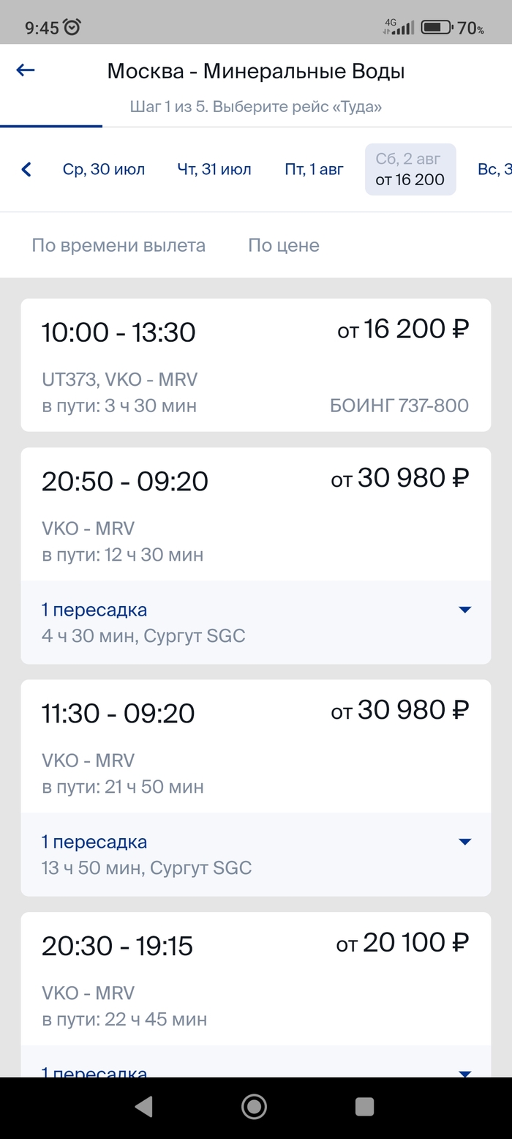Tap the 4G signal strength icon
This screenshot has height=1139, width=512.
coord(399,28)
